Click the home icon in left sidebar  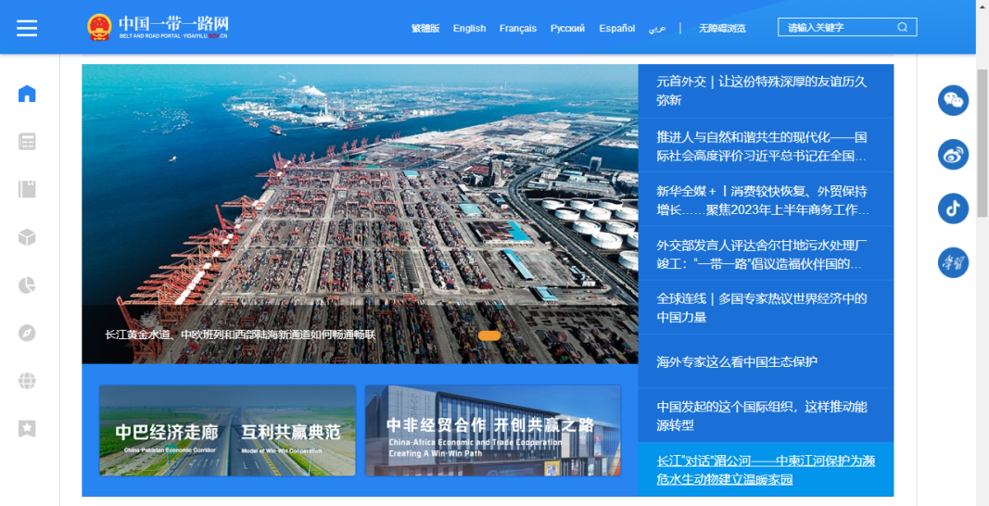click(27, 94)
